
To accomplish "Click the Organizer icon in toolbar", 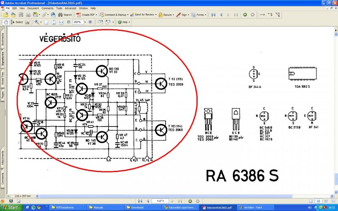I will pos(35,15).
